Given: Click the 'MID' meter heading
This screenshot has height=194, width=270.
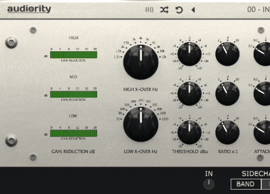Looking at the screenshot, I should click(x=73, y=77).
